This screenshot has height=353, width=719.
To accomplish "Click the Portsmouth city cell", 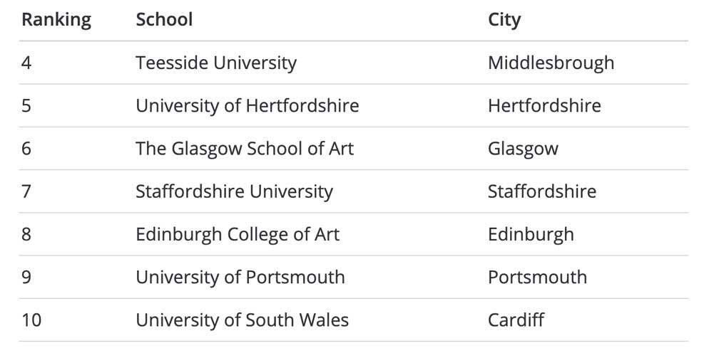I will coord(537,277).
